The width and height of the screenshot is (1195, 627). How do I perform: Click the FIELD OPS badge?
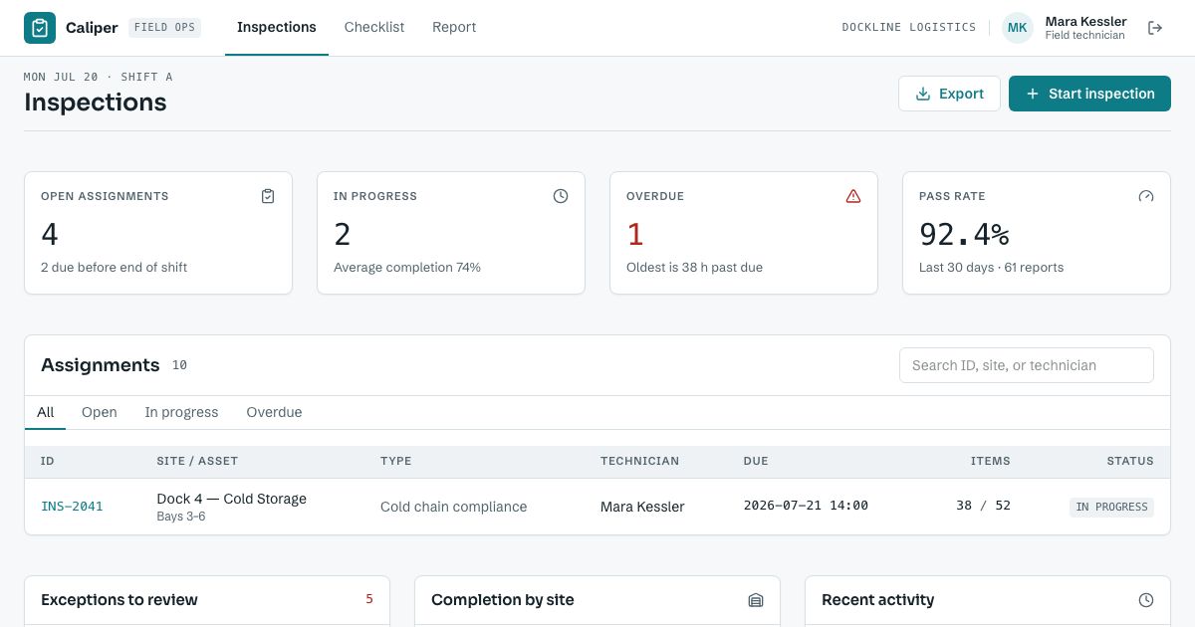[164, 28]
